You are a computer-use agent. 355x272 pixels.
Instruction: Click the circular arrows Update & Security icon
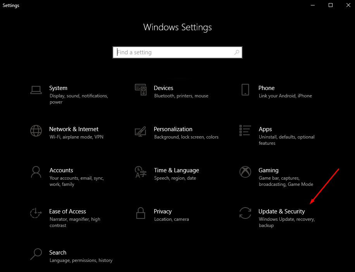pyautogui.click(x=245, y=213)
